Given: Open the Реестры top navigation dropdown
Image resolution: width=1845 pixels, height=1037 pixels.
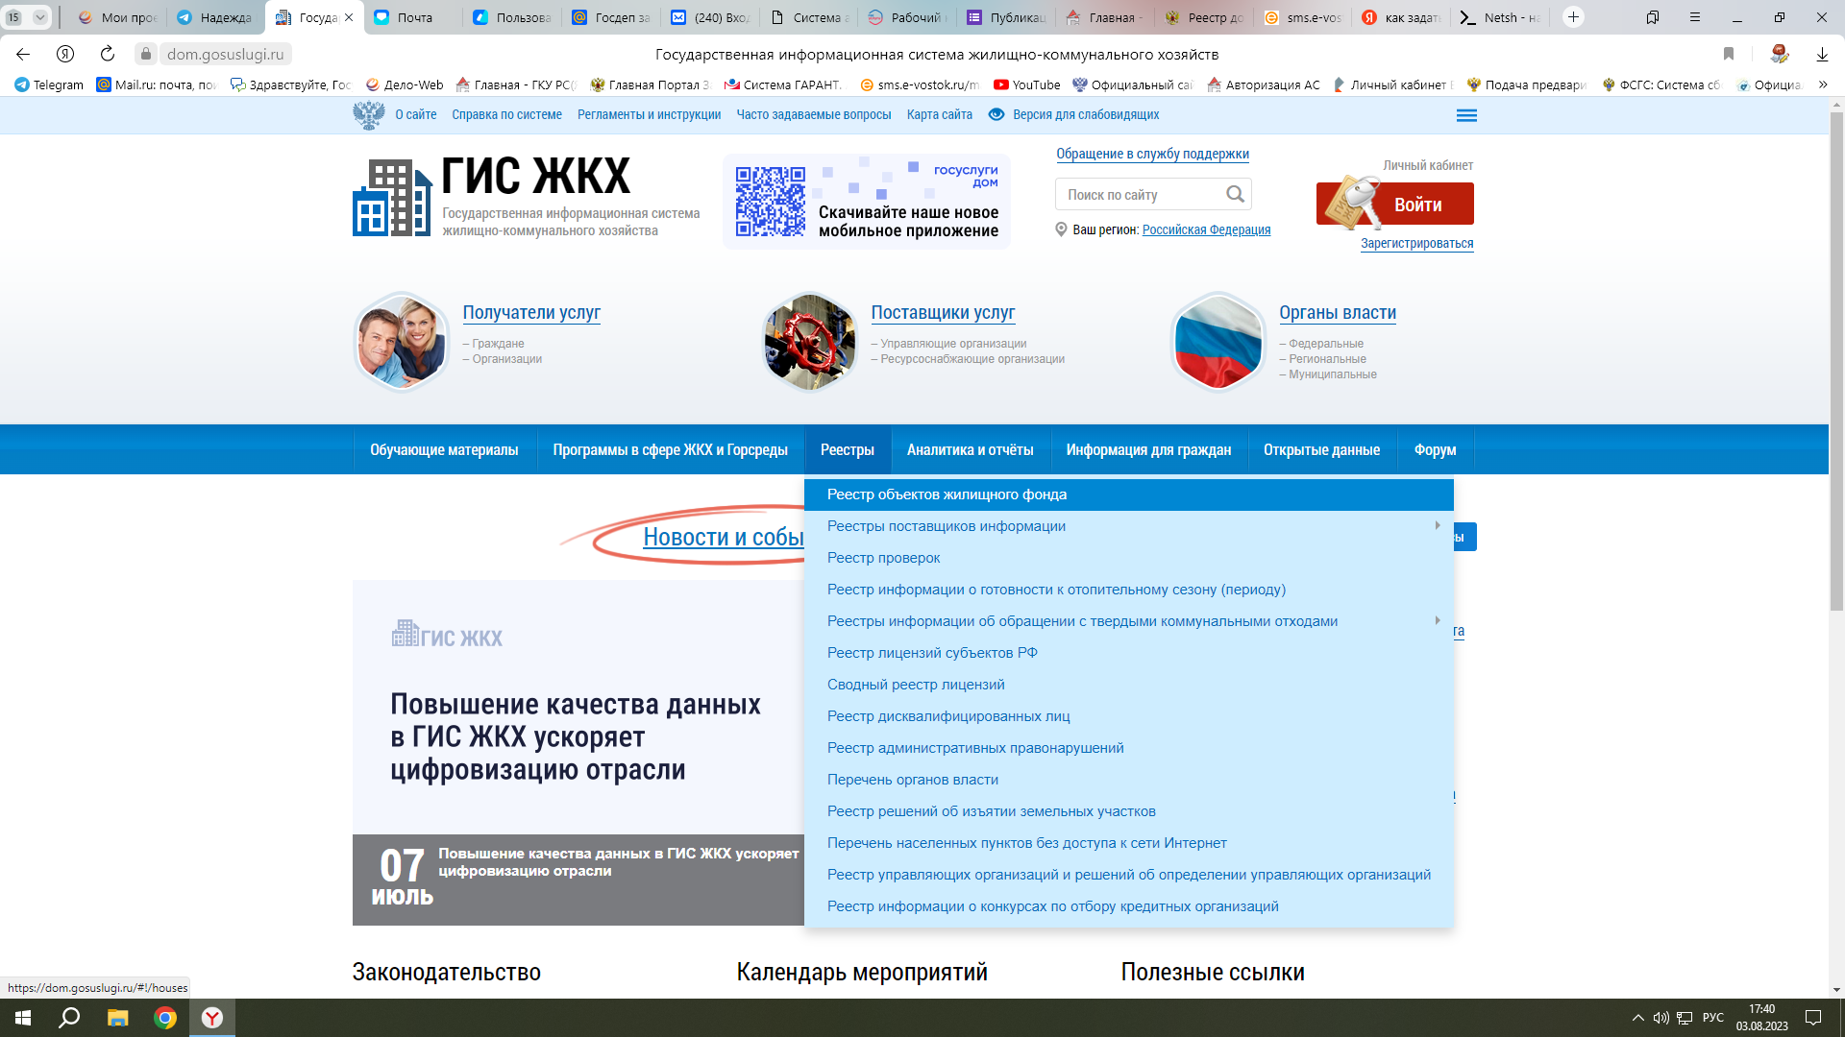Looking at the screenshot, I should [848, 449].
